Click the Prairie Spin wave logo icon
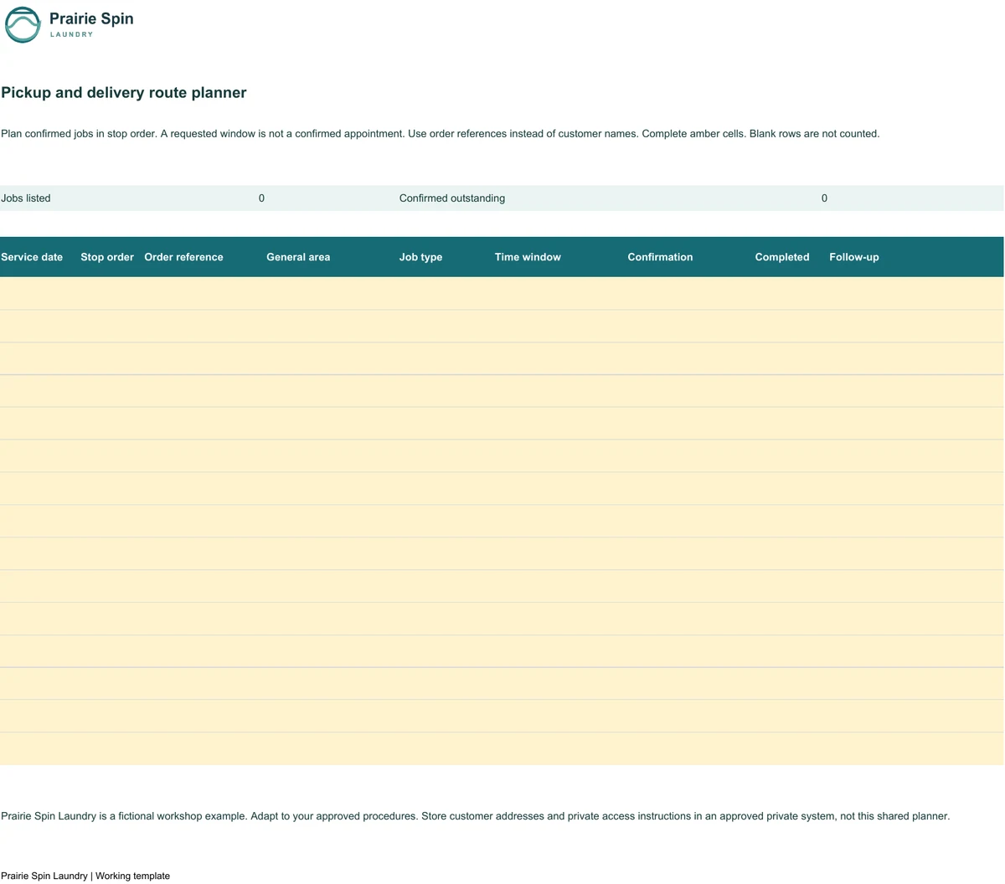The height and width of the screenshot is (884, 1005). 23,25
